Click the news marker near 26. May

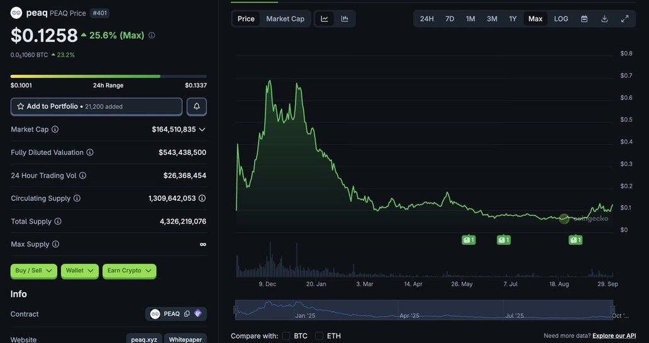(469, 240)
